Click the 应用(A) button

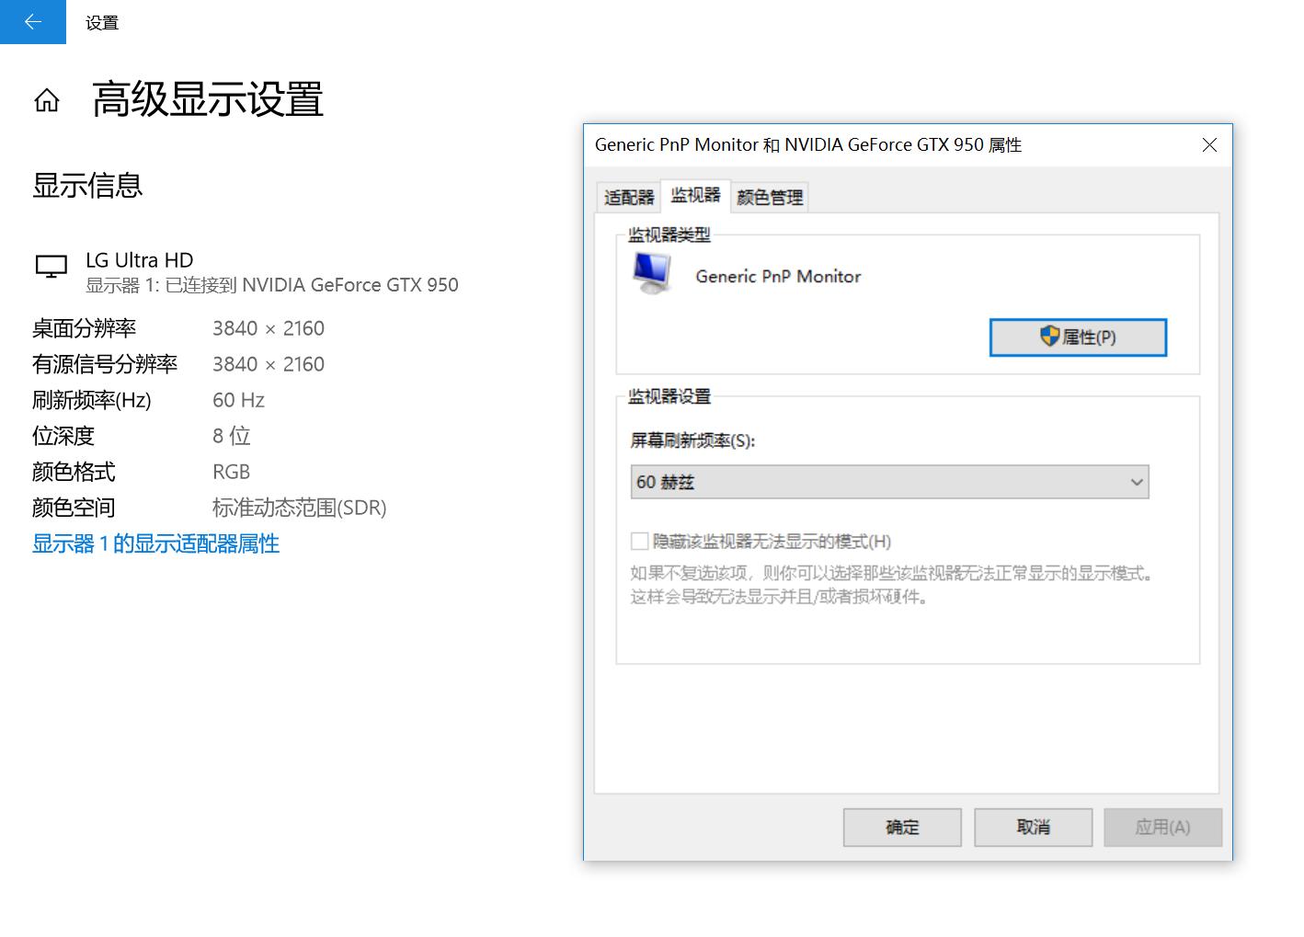click(1162, 827)
